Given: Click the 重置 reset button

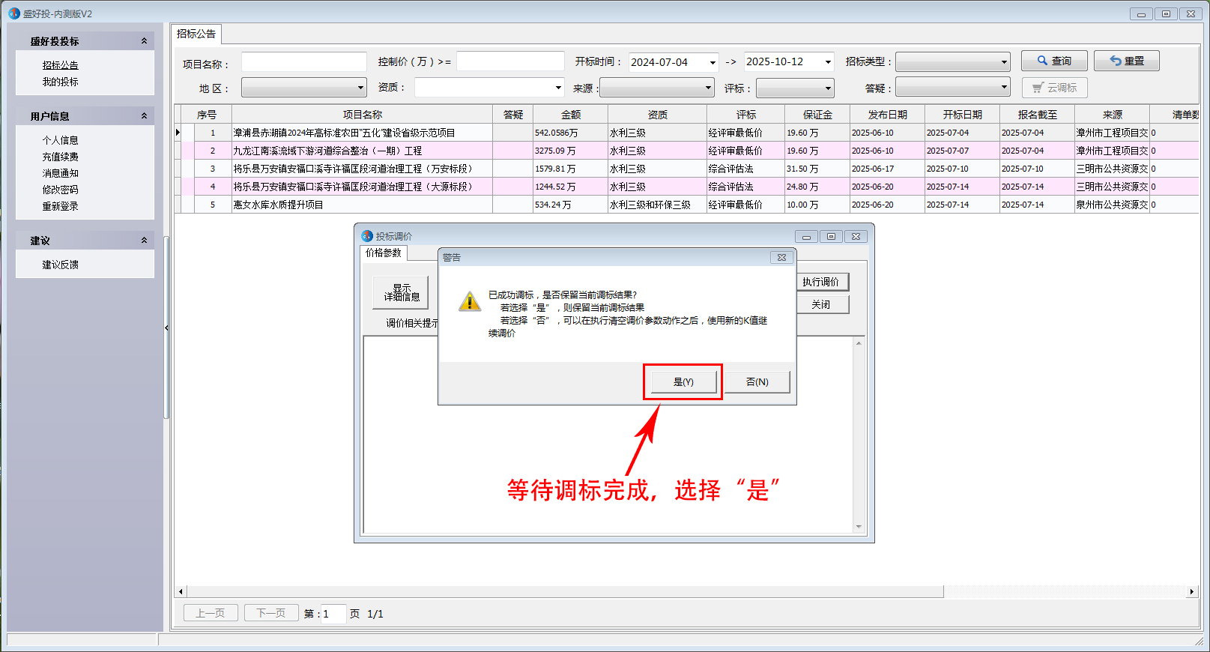Looking at the screenshot, I should [x=1126, y=61].
